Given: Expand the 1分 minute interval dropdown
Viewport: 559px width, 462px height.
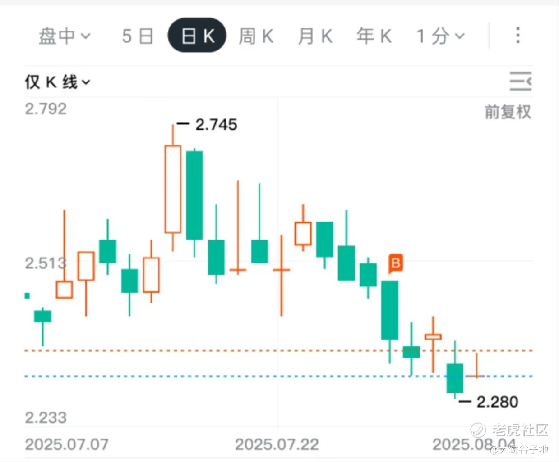Looking at the screenshot, I should (440, 36).
